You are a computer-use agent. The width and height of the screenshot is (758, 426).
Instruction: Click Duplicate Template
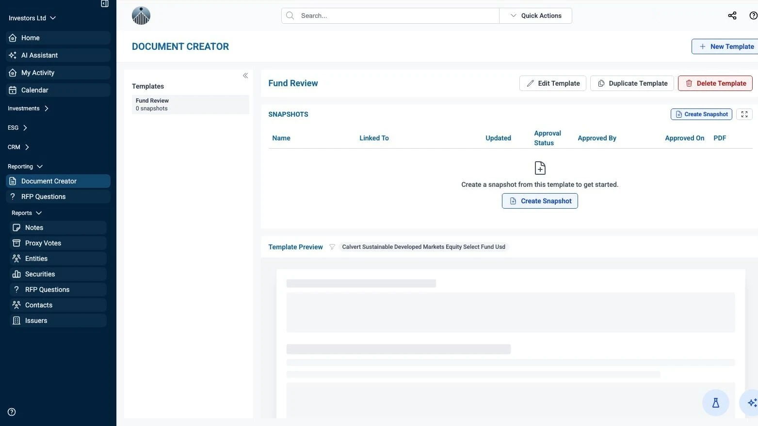pos(632,83)
